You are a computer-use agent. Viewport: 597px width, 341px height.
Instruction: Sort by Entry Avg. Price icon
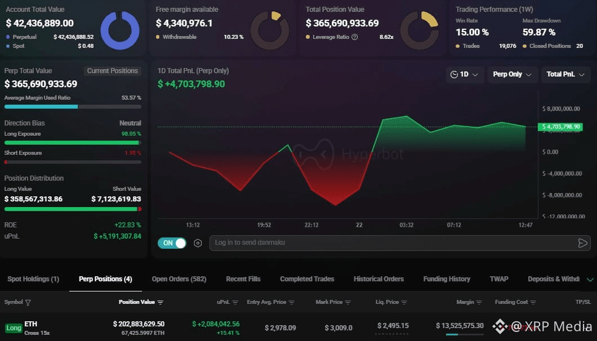pos(292,302)
